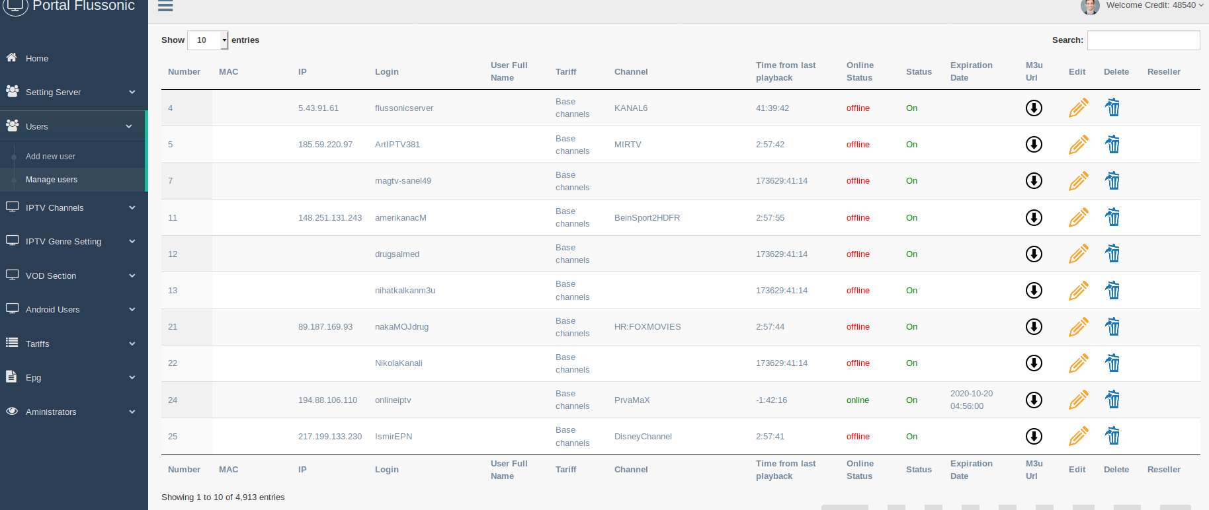
Task: Expand the Tariffs menu
Action: click(73, 344)
